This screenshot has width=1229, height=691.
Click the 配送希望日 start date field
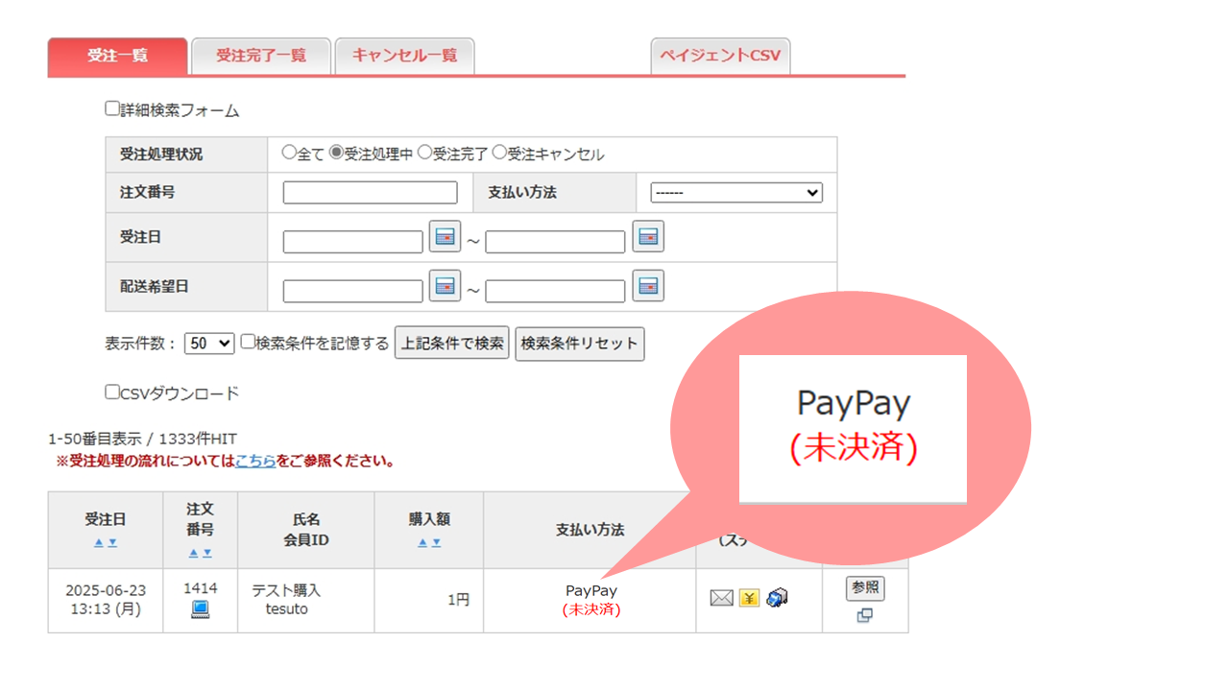(x=353, y=291)
